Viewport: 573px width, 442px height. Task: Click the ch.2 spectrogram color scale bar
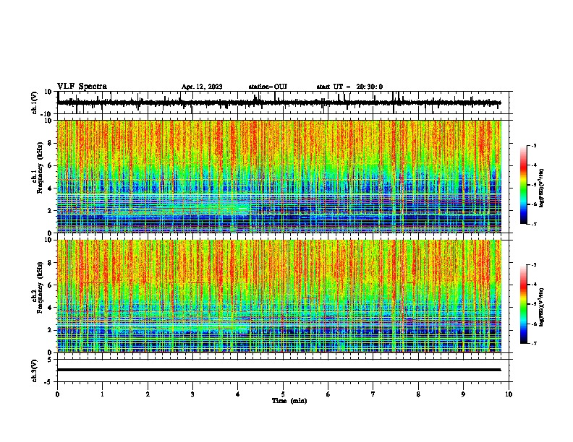tap(524, 304)
